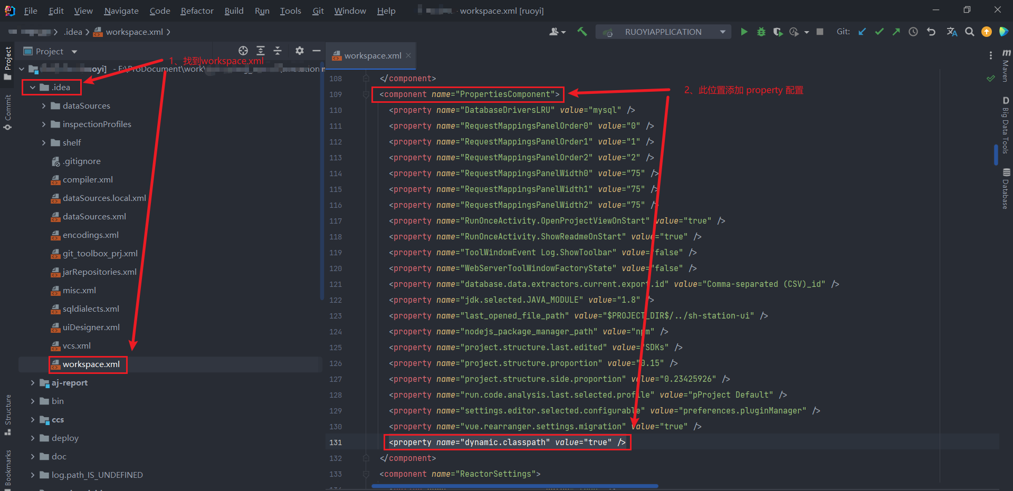The height and width of the screenshot is (491, 1013).
Task: Open the translation plugin icon
Action: 951,32
